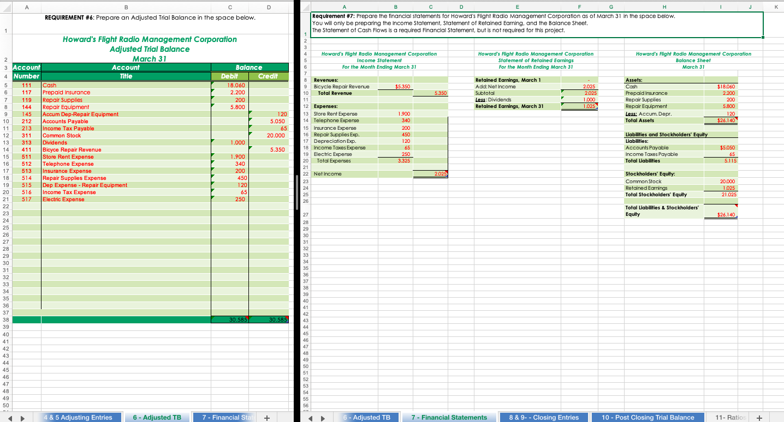Screen dimensions: 784x422
Task: Click Cash debit value 18.060
Action: coord(229,86)
